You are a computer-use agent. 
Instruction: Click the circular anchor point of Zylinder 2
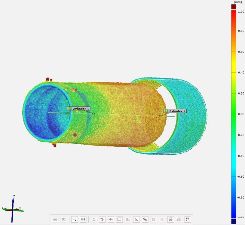pyautogui.click(x=160, y=116)
